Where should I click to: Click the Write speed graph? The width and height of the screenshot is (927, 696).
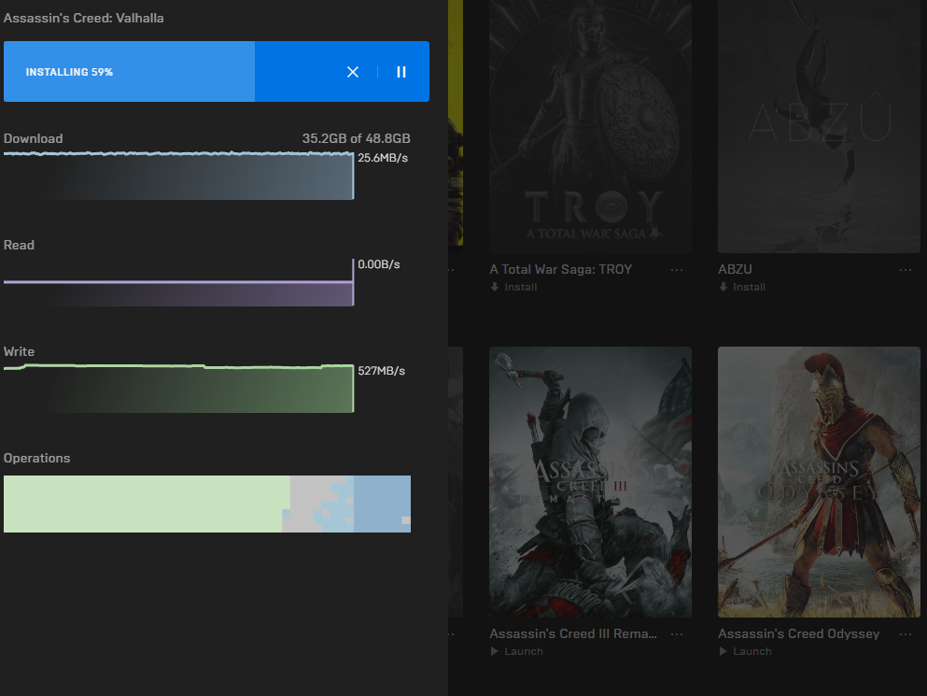(178, 389)
